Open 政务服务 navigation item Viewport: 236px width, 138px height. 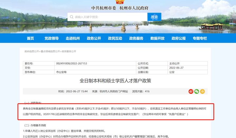136,38
